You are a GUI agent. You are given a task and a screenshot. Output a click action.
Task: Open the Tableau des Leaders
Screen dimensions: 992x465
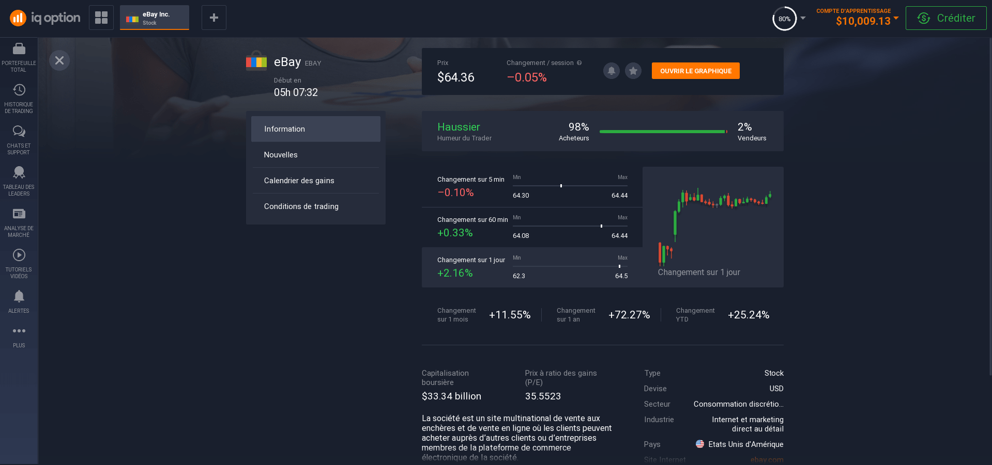click(19, 178)
